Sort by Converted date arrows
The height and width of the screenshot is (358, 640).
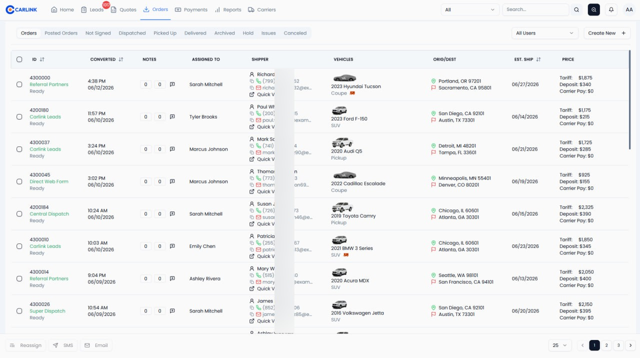(x=121, y=59)
